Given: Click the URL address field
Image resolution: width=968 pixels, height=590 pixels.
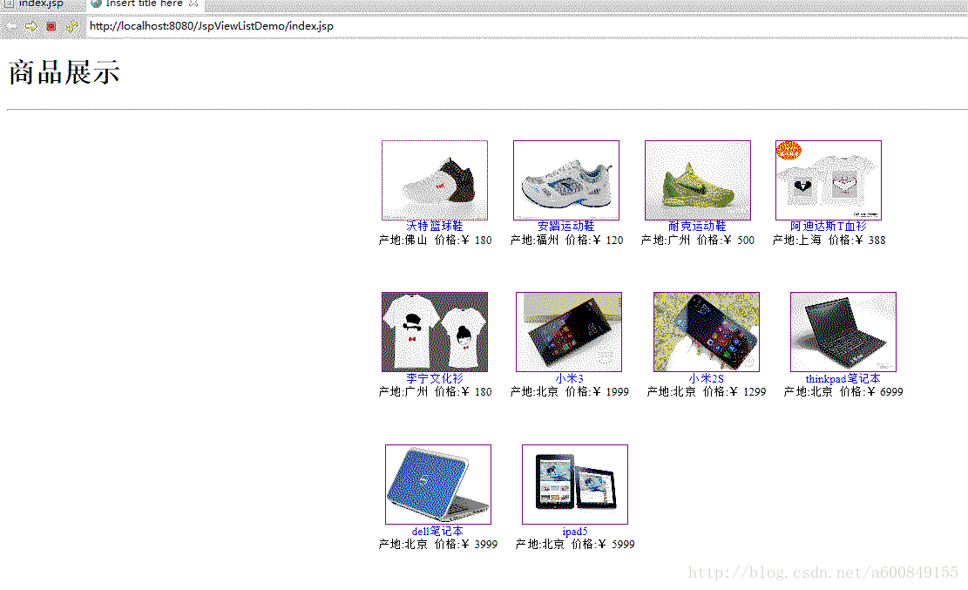Looking at the screenshot, I should coord(525,26).
